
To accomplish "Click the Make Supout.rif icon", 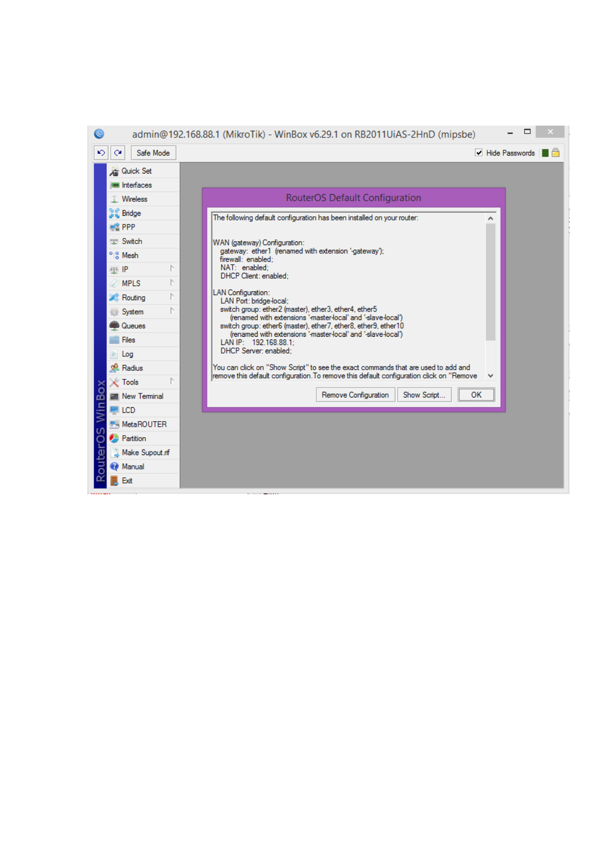I will [115, 453].
